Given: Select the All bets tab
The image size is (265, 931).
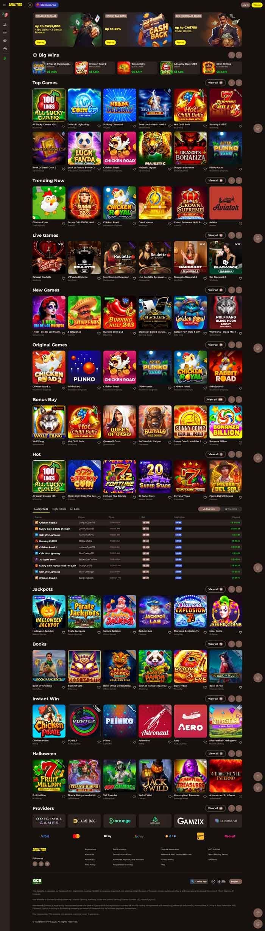Looking at the screenshot, I should coord(75,509).
